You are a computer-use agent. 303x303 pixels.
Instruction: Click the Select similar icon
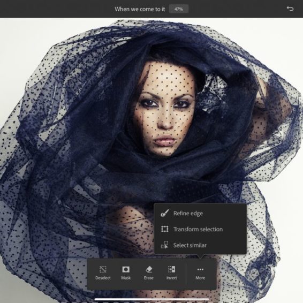click(165, 245)
